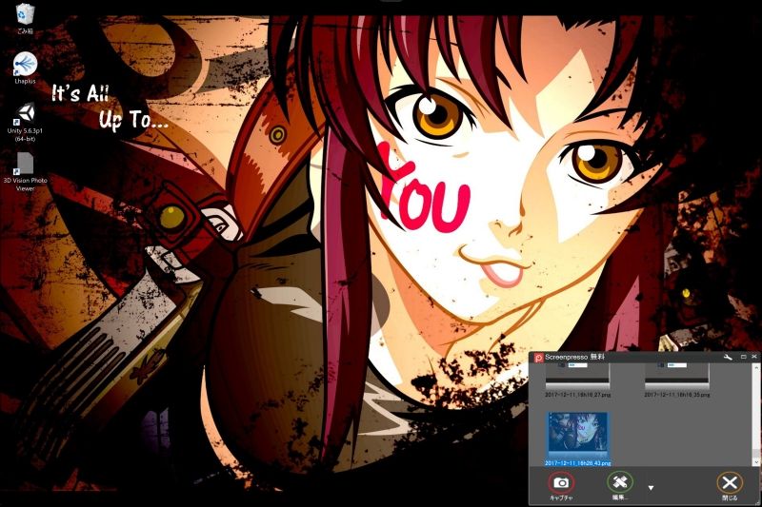Close the Screenpresso window from the title bar

[x=754, y=357]
